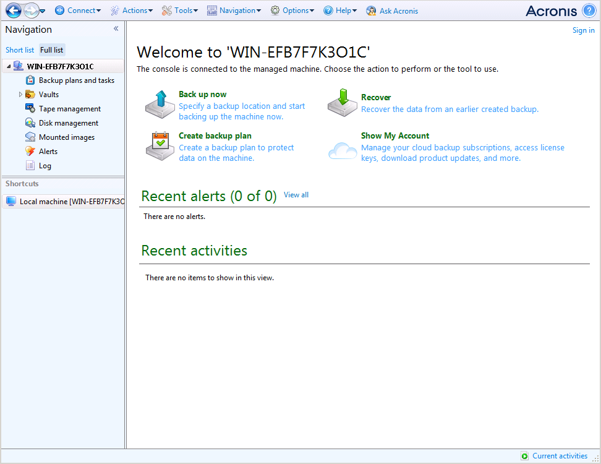Screen dimensions: 601x464
Task: Click the Navigation menu chart icon
Action: click(212, 11)
